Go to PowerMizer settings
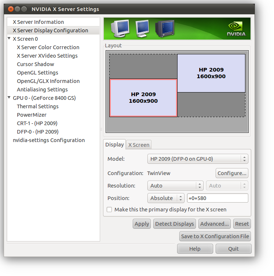This screenshot has height=276, width=274. point(32,115)
